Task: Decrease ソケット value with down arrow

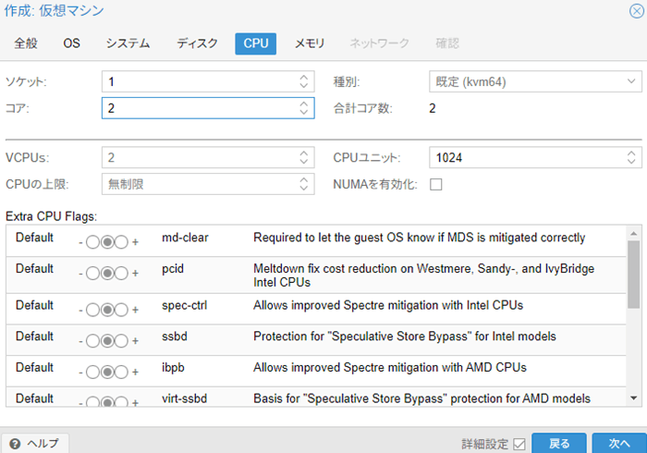Action: tap(304, 85)
